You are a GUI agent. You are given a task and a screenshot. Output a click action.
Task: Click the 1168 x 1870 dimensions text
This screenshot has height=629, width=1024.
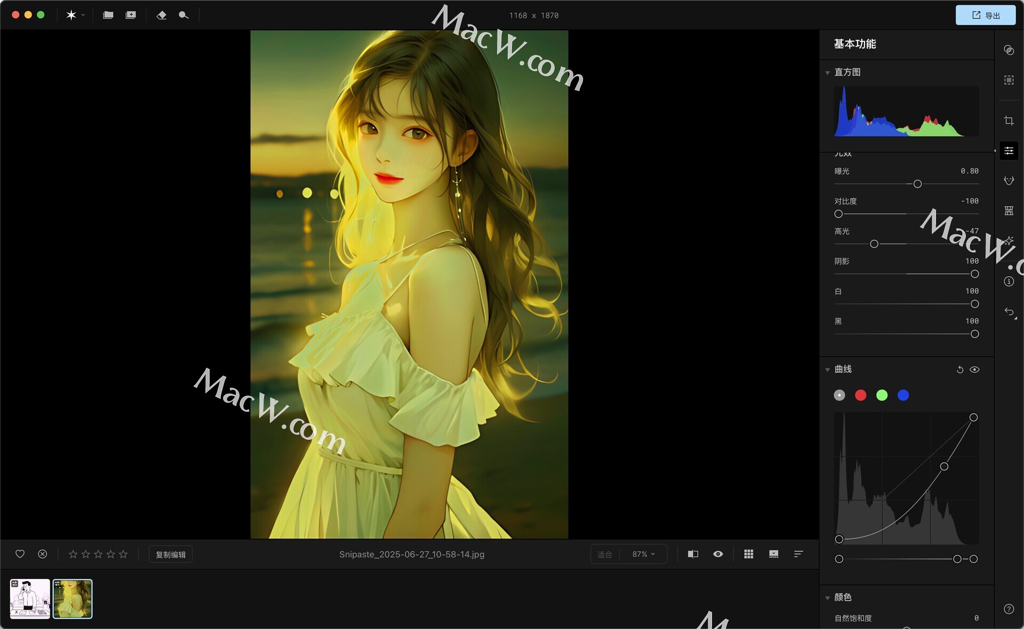pyautogui.click(x=534, y=15)
